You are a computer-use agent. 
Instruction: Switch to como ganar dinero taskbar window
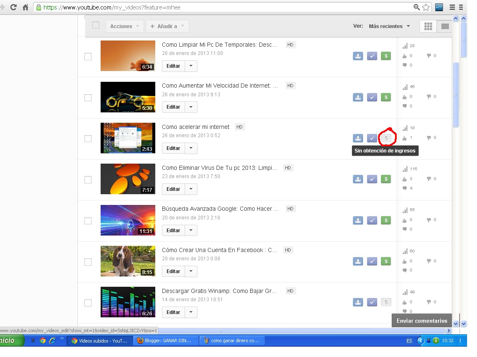click(232, 340)
